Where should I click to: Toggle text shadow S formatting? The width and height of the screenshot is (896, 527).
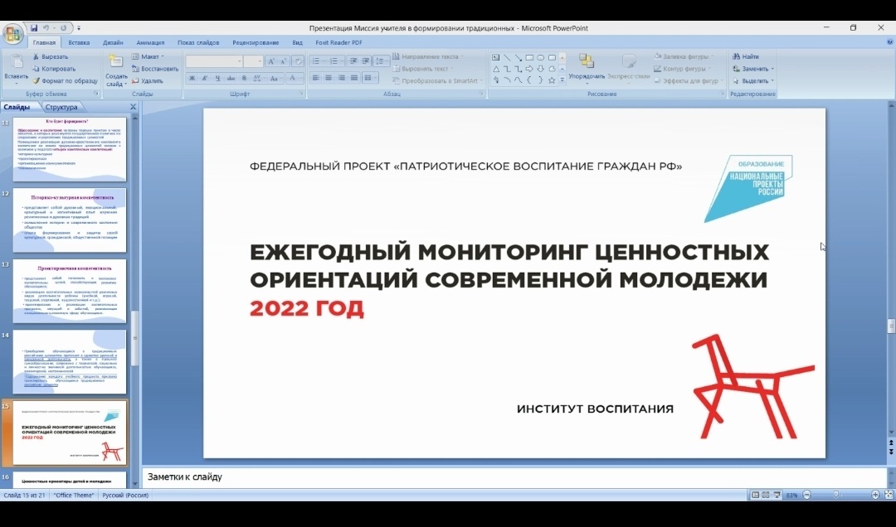(244, 78)
